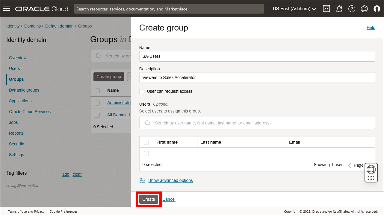Check the checkbox for the listed user row

[x=146, y=153]
